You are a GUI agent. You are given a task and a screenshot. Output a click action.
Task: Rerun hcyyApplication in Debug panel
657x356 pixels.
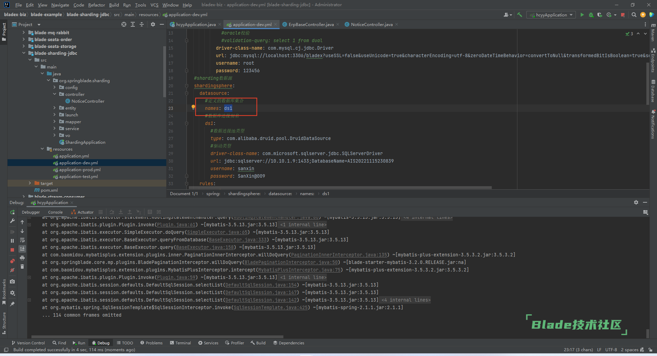tap(12, 212)
